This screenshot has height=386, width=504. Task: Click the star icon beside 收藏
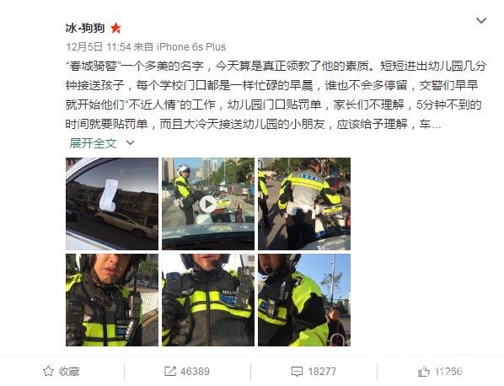pos(48,371)
